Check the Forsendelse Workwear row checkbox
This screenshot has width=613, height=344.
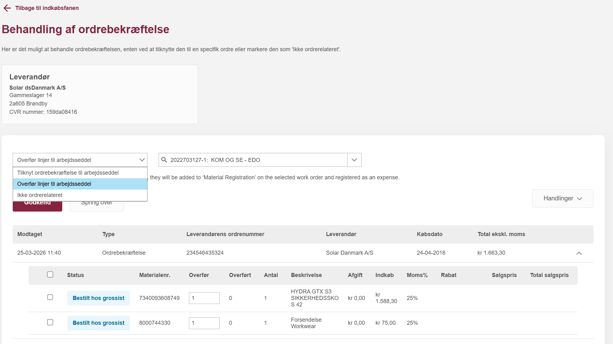coord(50,322)
